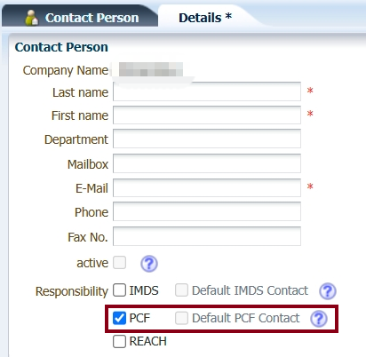The width and height of the screenshot is (366, 357).
Task: Click the person icon on Contact Person tab
Action: pyautogui.click(x=32, y=18)
